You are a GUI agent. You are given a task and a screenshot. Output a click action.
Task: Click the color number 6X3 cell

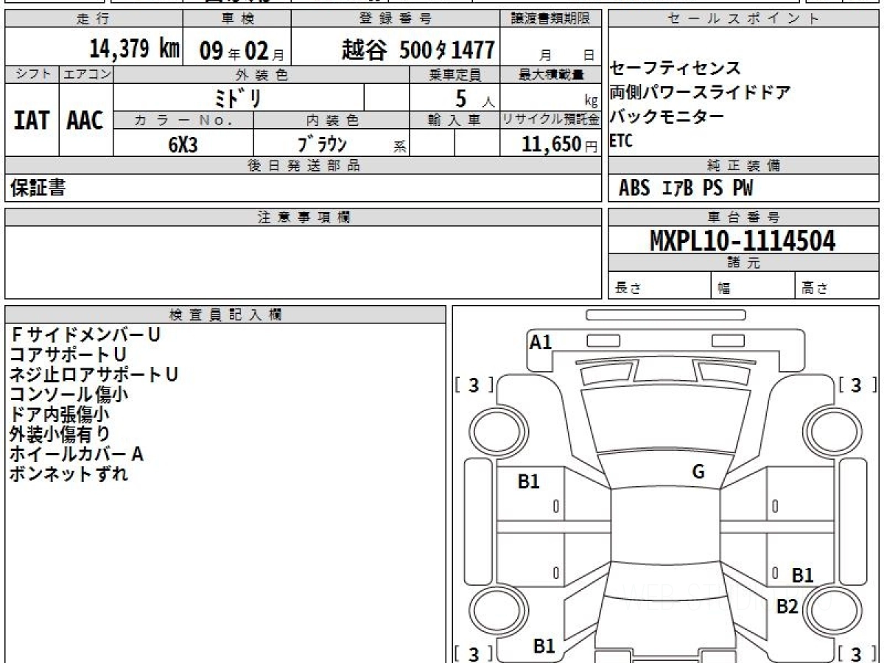pos(183,144)
